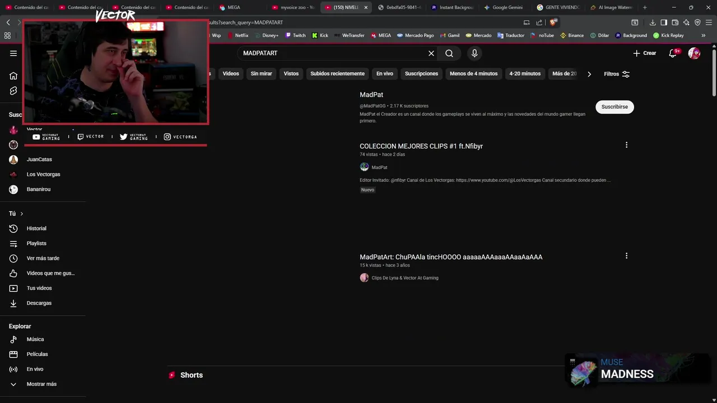Select the Vistos filter chip

(291, 74)
